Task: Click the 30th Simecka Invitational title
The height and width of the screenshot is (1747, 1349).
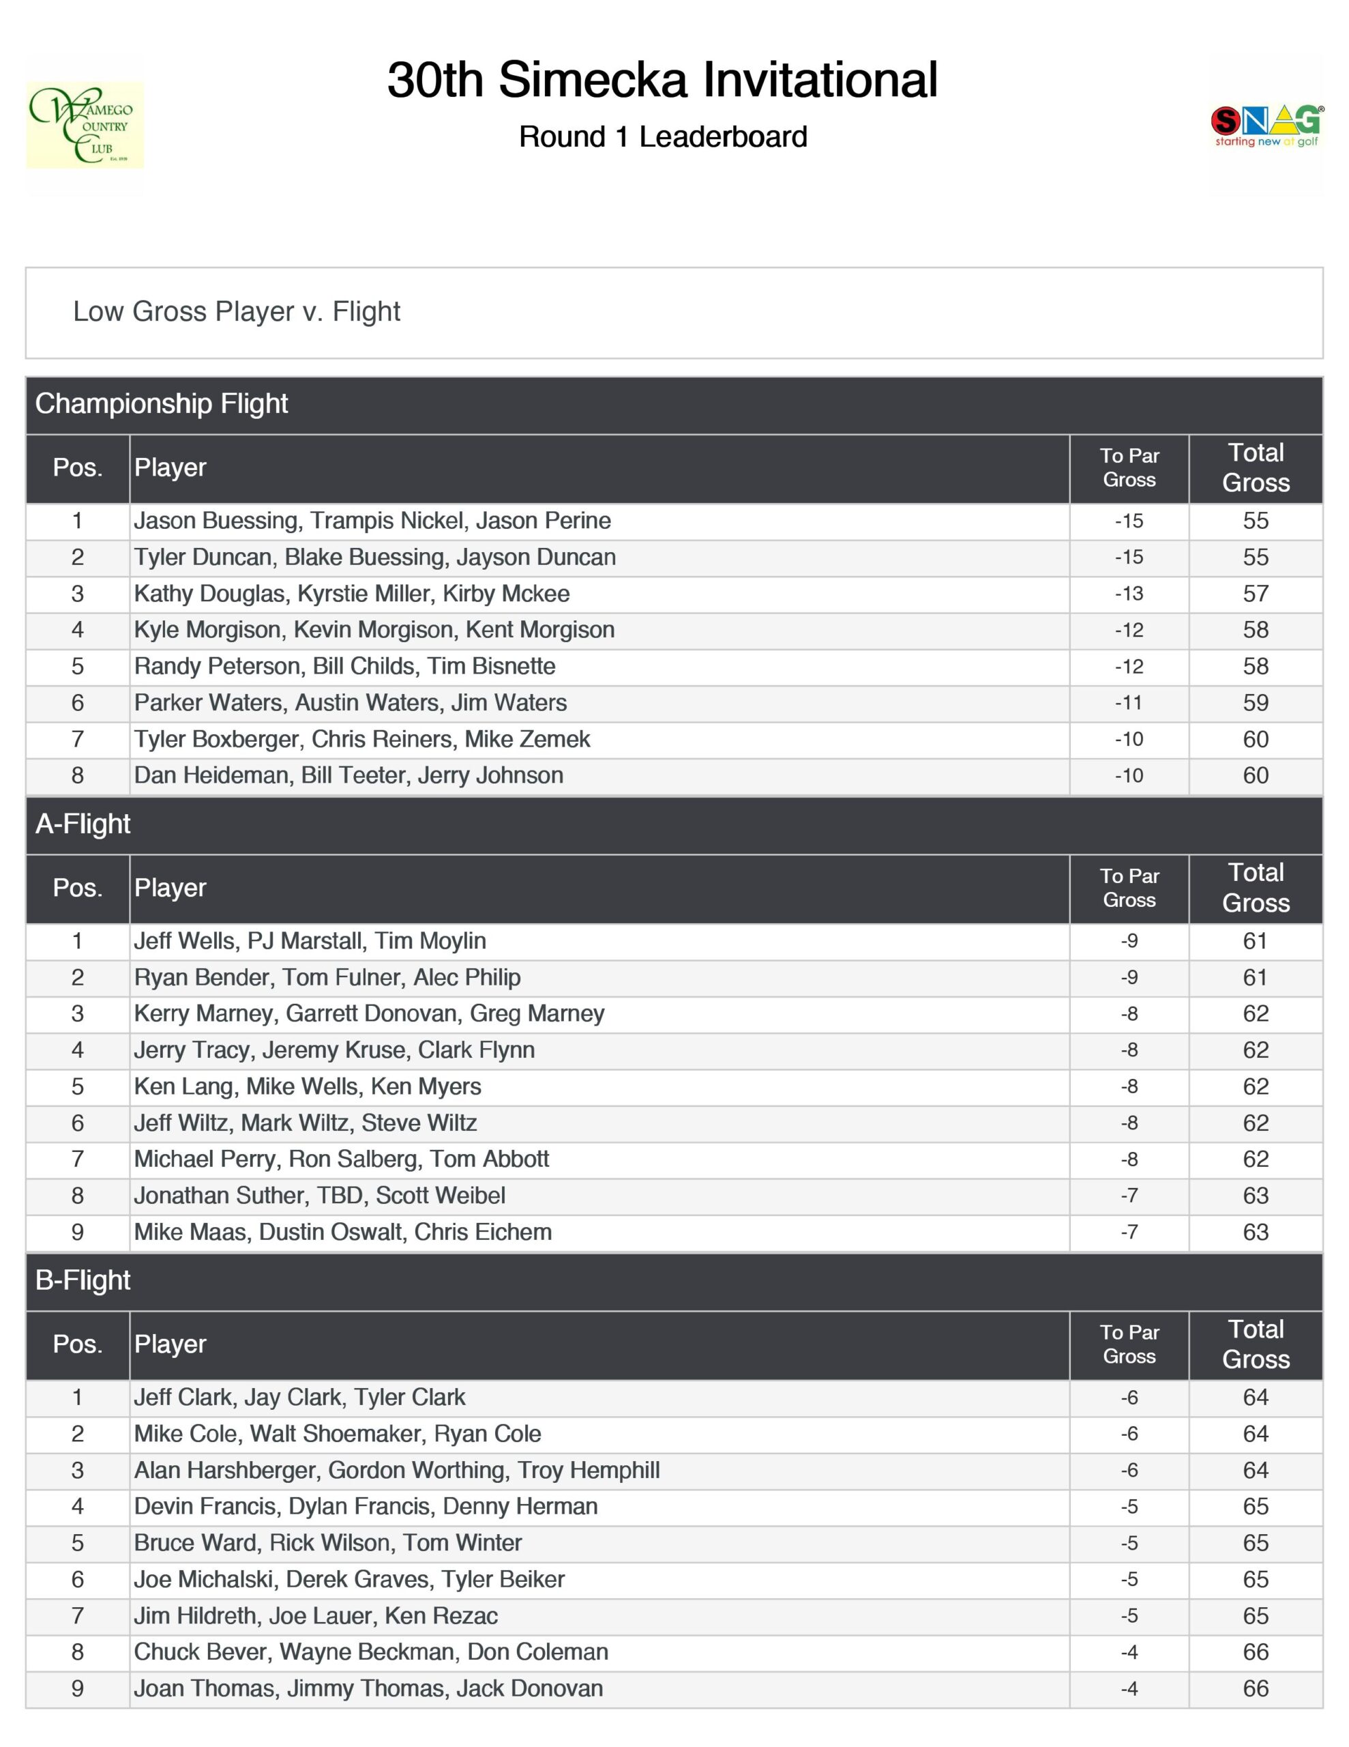Action: (662, 80)
